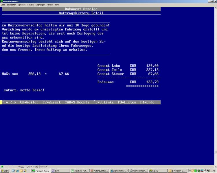217x173 pixels.
Task: Click the green connection status indicator
Action: [x=2, y=166]
